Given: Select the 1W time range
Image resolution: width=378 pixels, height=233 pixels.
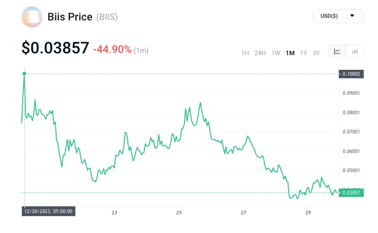Looking at the screenshot, I should pos(275,53).
